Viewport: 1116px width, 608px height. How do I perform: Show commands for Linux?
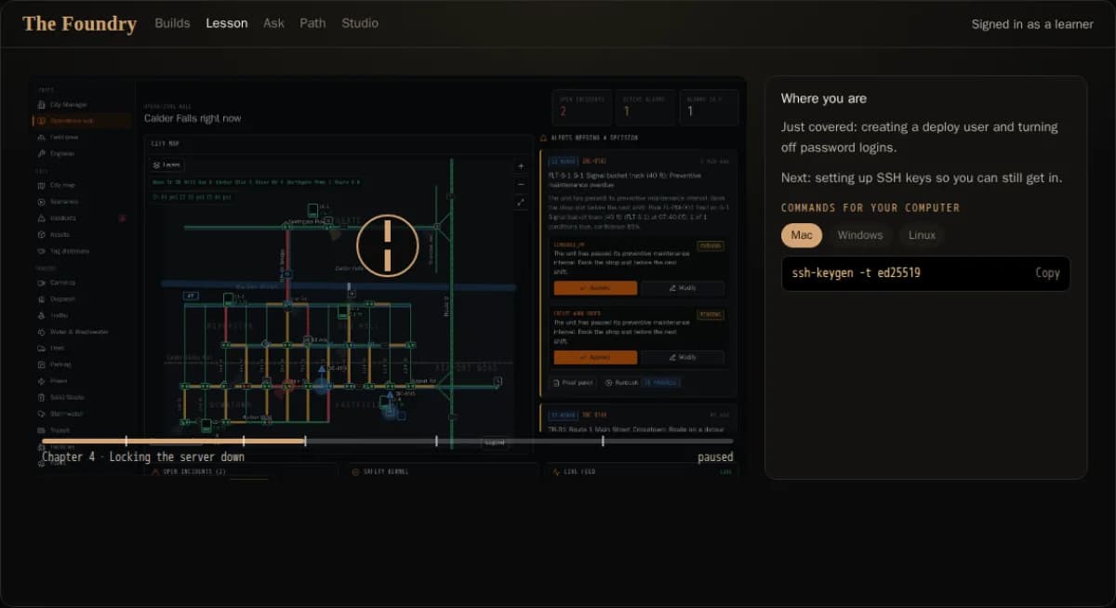pos(922,235)
